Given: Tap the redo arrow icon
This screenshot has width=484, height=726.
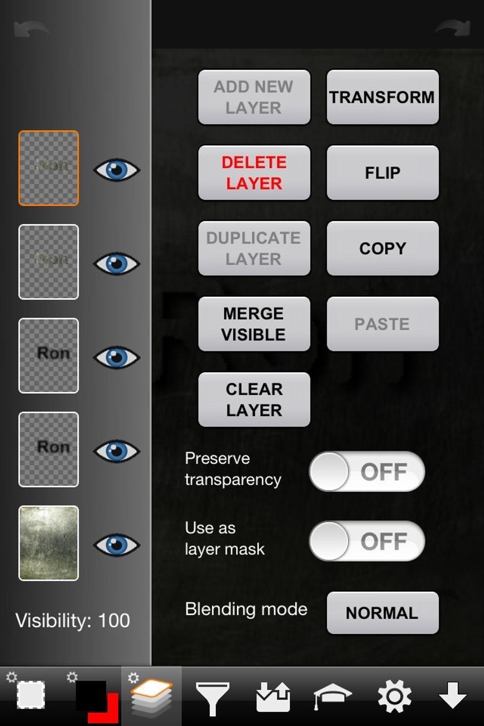Looking at the screenshot, I should coord(452,28).
